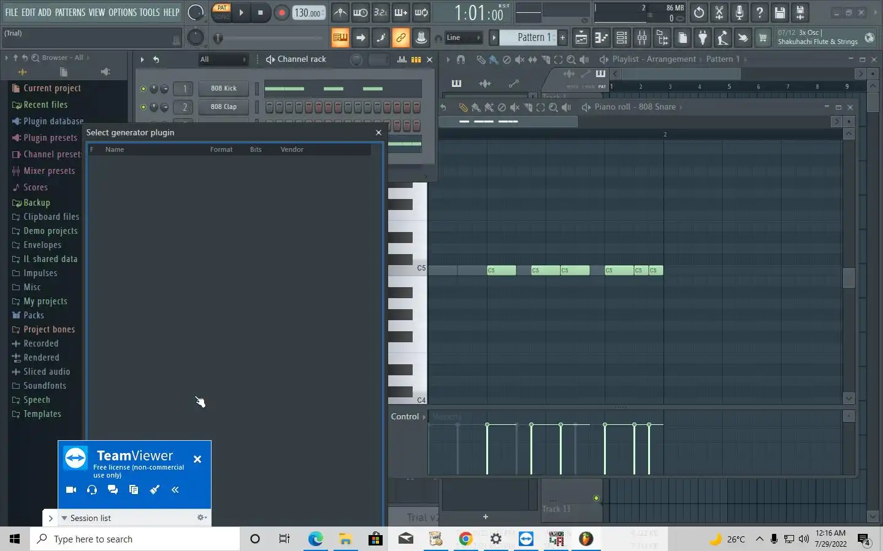Click the master volume knob

196,12
